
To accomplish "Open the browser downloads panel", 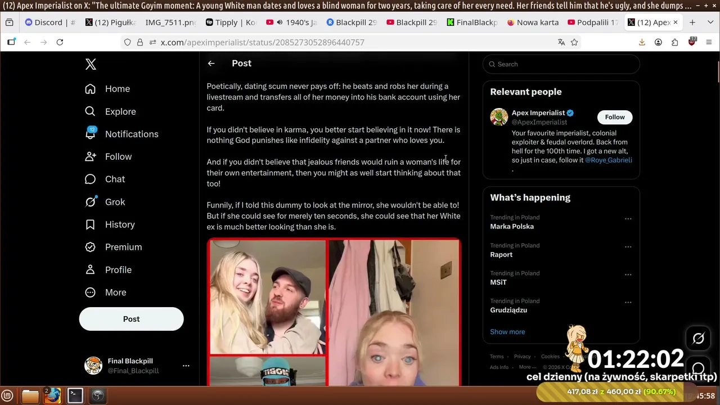I will point(642,42).
